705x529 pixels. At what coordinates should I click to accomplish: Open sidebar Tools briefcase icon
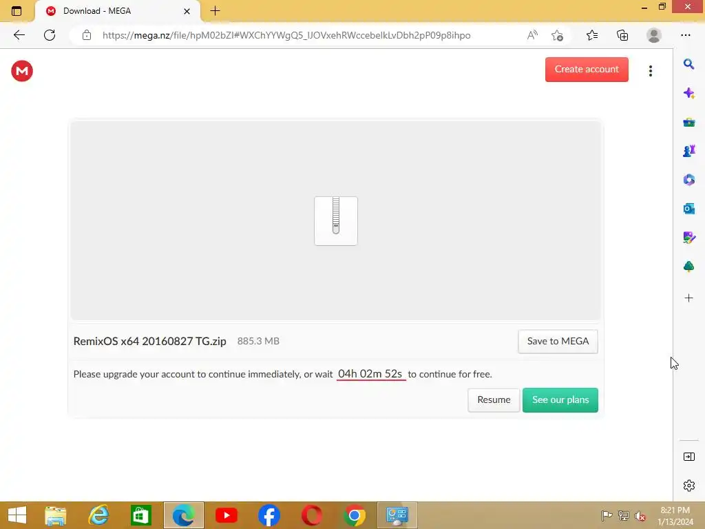pos(688,123)
